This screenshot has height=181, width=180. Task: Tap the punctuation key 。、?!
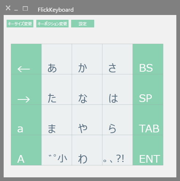[118, 150]
